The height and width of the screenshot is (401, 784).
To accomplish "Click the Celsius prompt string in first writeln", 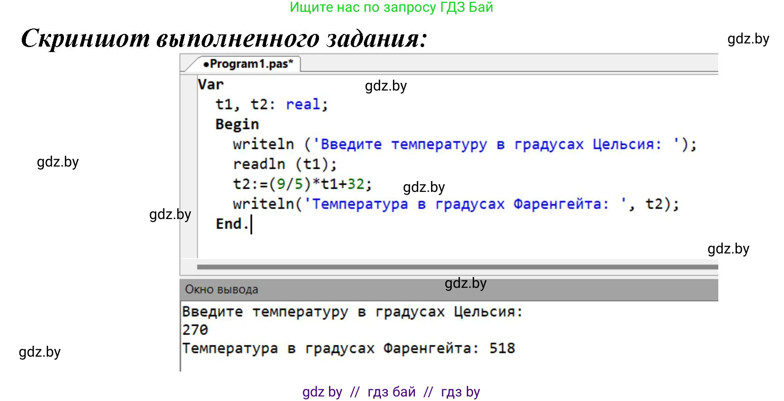I will pos(491,144).
